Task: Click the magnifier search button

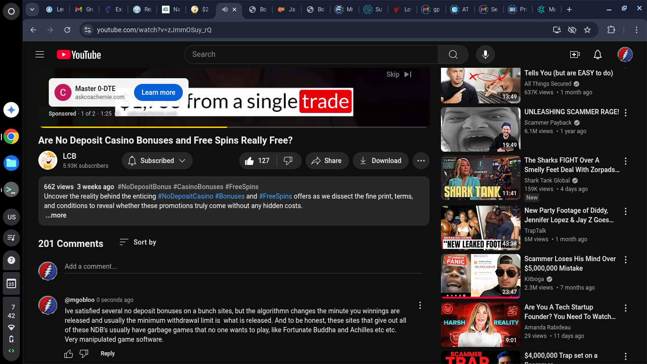Action: click(453, 55)
